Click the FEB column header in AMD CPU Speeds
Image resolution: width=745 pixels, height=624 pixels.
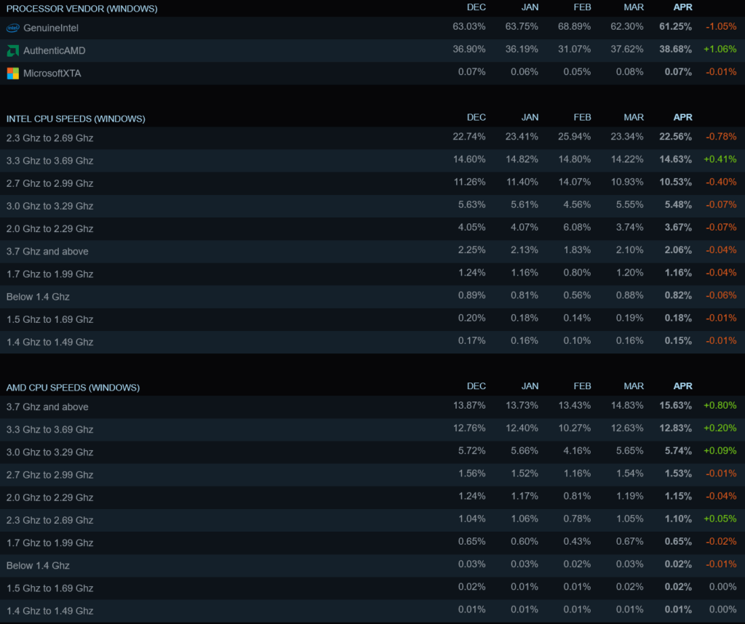pyautogui.click(x=582, y=386)
